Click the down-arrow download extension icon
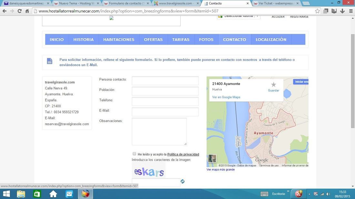 tap(342, 11)
